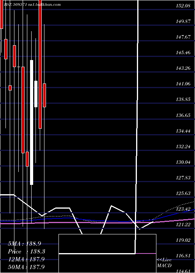Click the 132.24 price axis label

pos(183,146)
